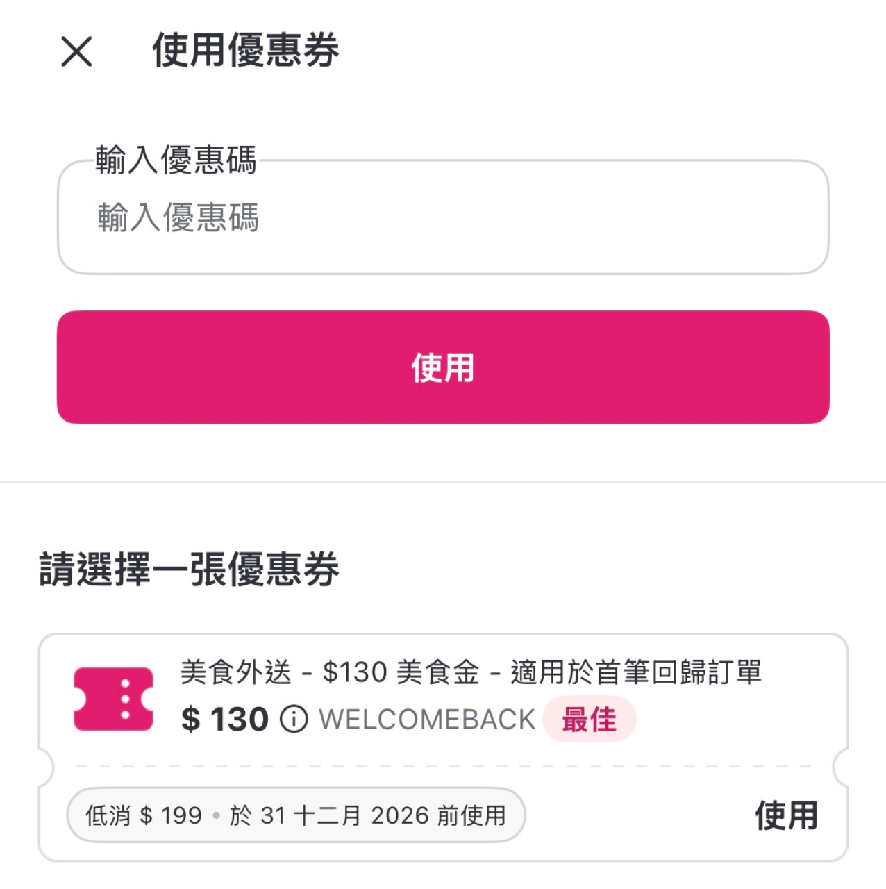Apply the WELCOMEBACK coupon via 使用
The width and height of the screenshot is (886, 889).
786,815
